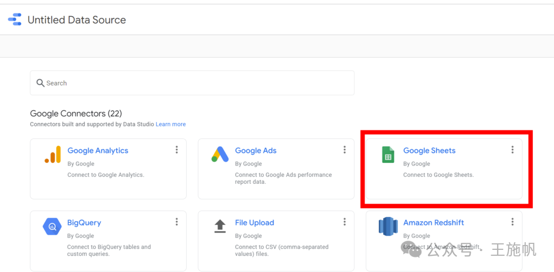The width and height of the screenshot is (554, 272).
Task: Open the Google Sheets card's three-dot menu
Action: (x=512, y=150)
